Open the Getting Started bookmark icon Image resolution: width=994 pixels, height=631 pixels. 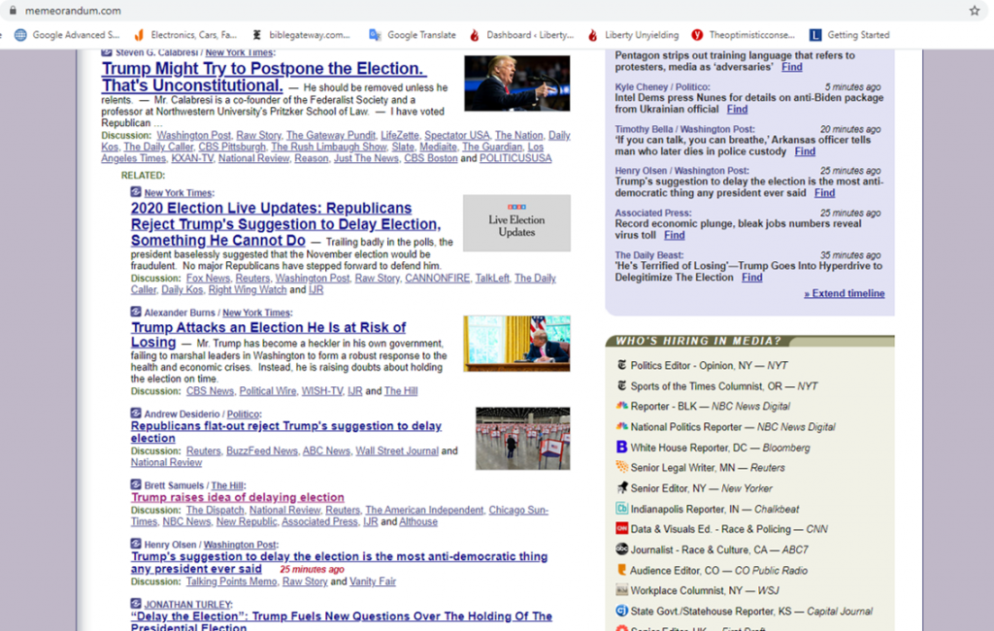tap(815, 35)
